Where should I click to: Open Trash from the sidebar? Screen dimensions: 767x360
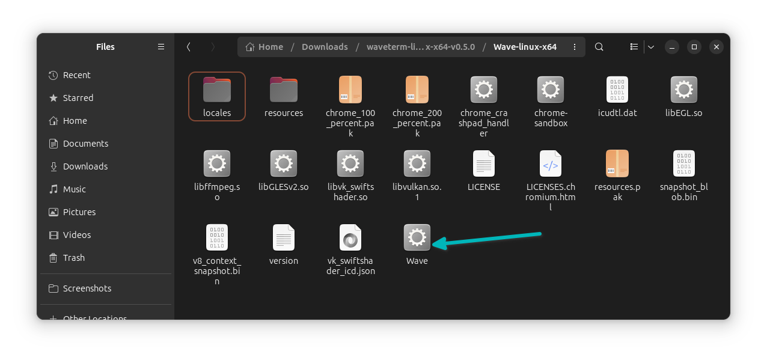73,257
